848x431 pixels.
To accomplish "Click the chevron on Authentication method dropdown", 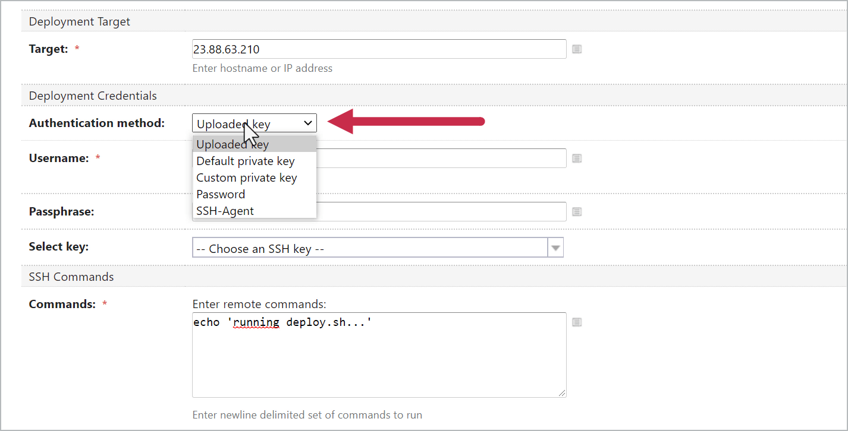I will point(307,123).
